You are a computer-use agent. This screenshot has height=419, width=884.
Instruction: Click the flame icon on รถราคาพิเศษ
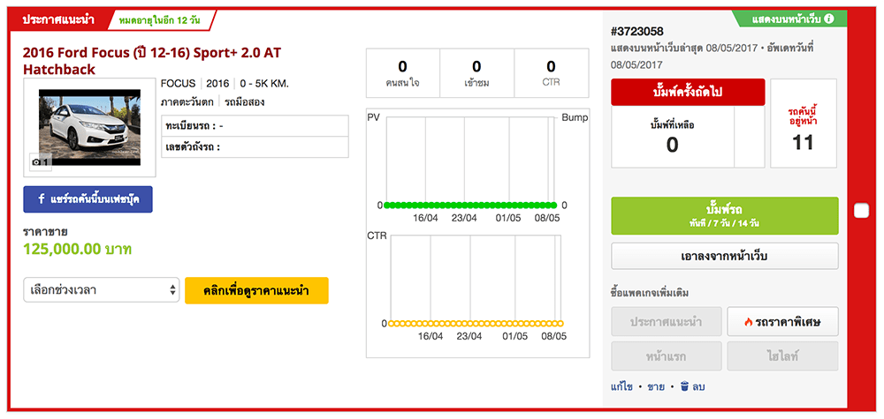pyautogui.click(x=748, y=322)
